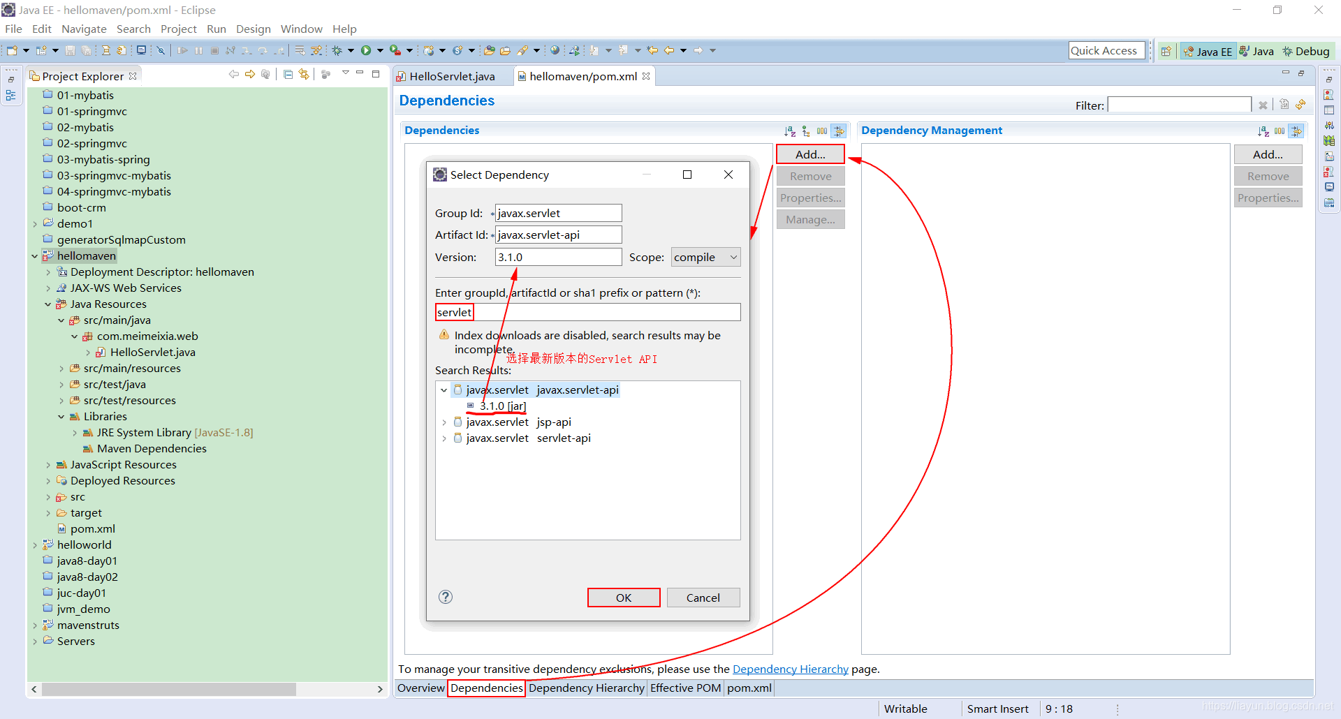This screenshot has height=719, width=1341.
Task: Click Collapse All in Project Explorer
Action: [288, 74]
